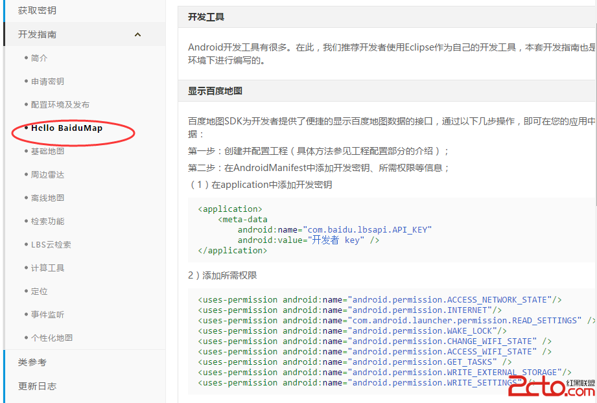The width and height of the screenshot is (597, 403).
Task: Open 更新日志 sidebar section
Action: point(37,386)
